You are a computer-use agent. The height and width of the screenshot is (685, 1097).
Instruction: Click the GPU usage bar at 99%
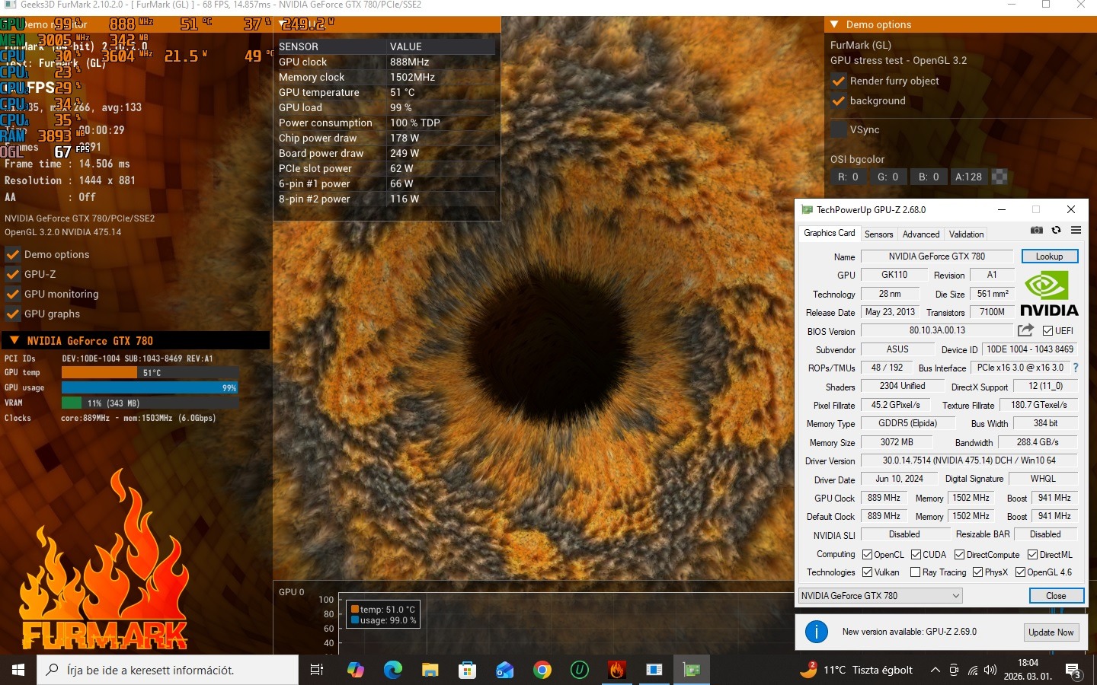[x=150, y=388]
